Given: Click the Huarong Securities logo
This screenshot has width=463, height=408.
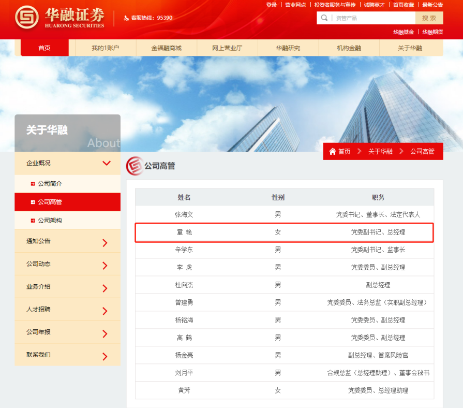Looking at the screenshot, I should pos(59,18).
